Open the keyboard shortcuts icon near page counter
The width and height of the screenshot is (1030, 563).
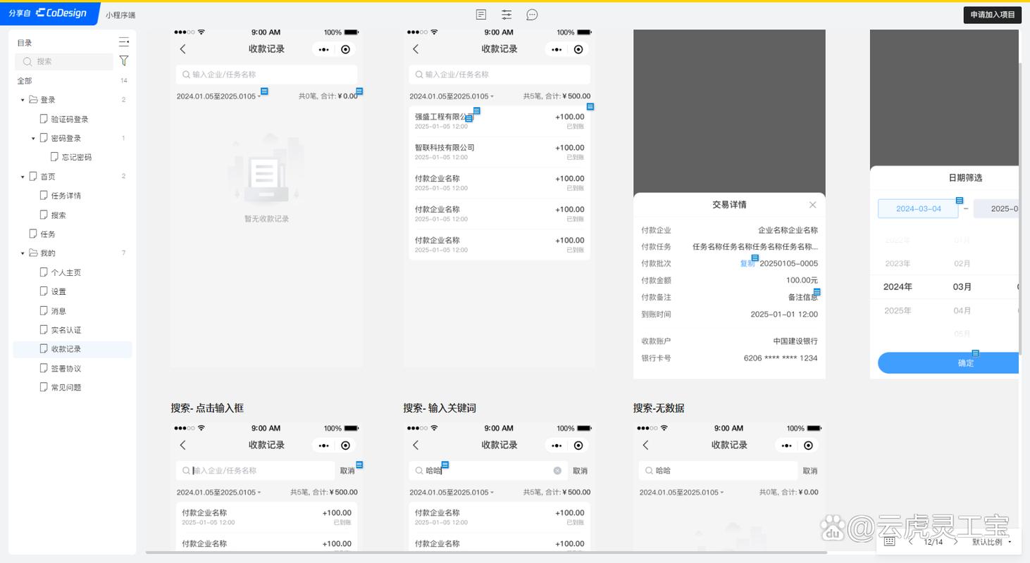pos(889,541)
